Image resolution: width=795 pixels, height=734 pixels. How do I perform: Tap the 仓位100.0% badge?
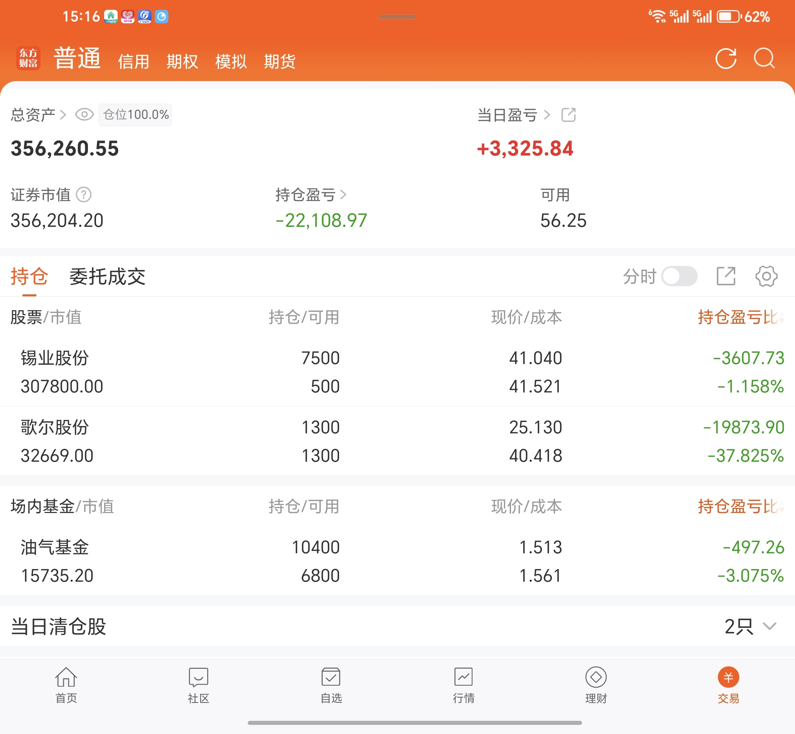136,115
